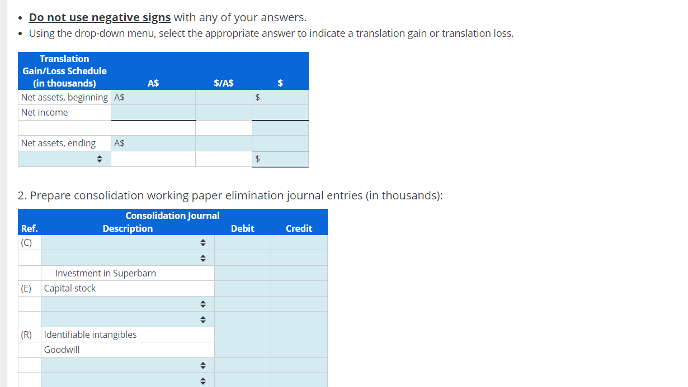Click the Debit field for Investment in Superbarn
The image size is (688, 387).
click(x=242, y=273)
